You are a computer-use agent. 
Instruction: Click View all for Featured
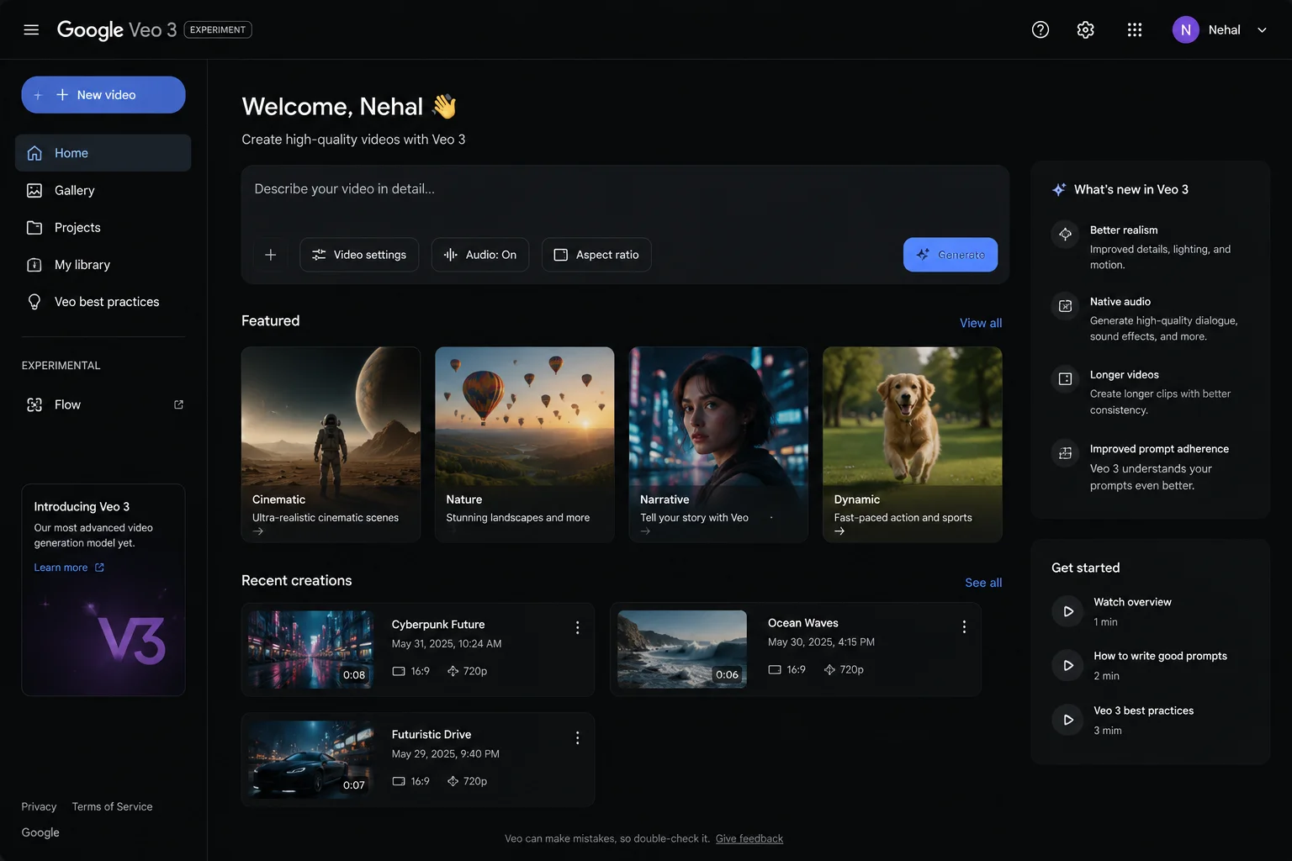point(981,323)
